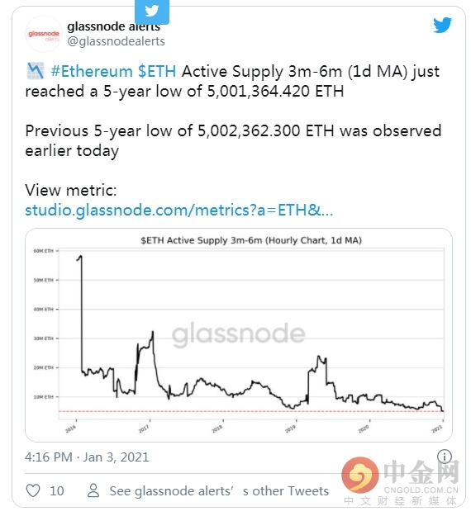Click the chart emoji before #Ethereum
The image size is (471, 516).
click(36, 70)
